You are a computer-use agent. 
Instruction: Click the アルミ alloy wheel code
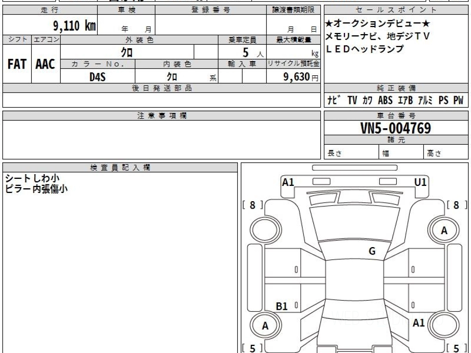point(425,101)
